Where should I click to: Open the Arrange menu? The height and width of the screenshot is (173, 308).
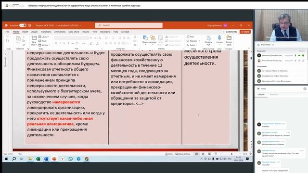pos(153,40)
